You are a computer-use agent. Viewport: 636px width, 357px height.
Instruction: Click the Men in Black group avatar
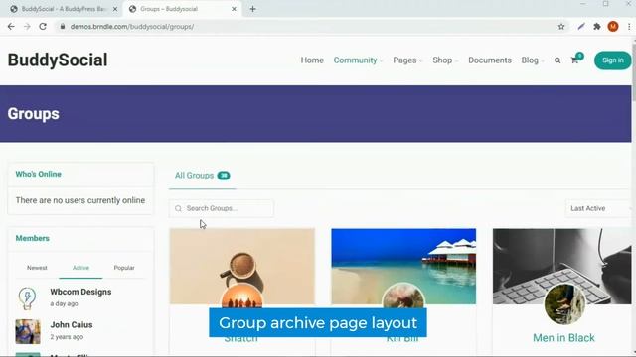(x=564, y=304)
